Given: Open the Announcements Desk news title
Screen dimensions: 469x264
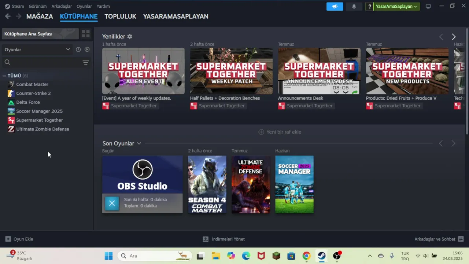Looking at the screenshot, I should click(x=300, y=98).
